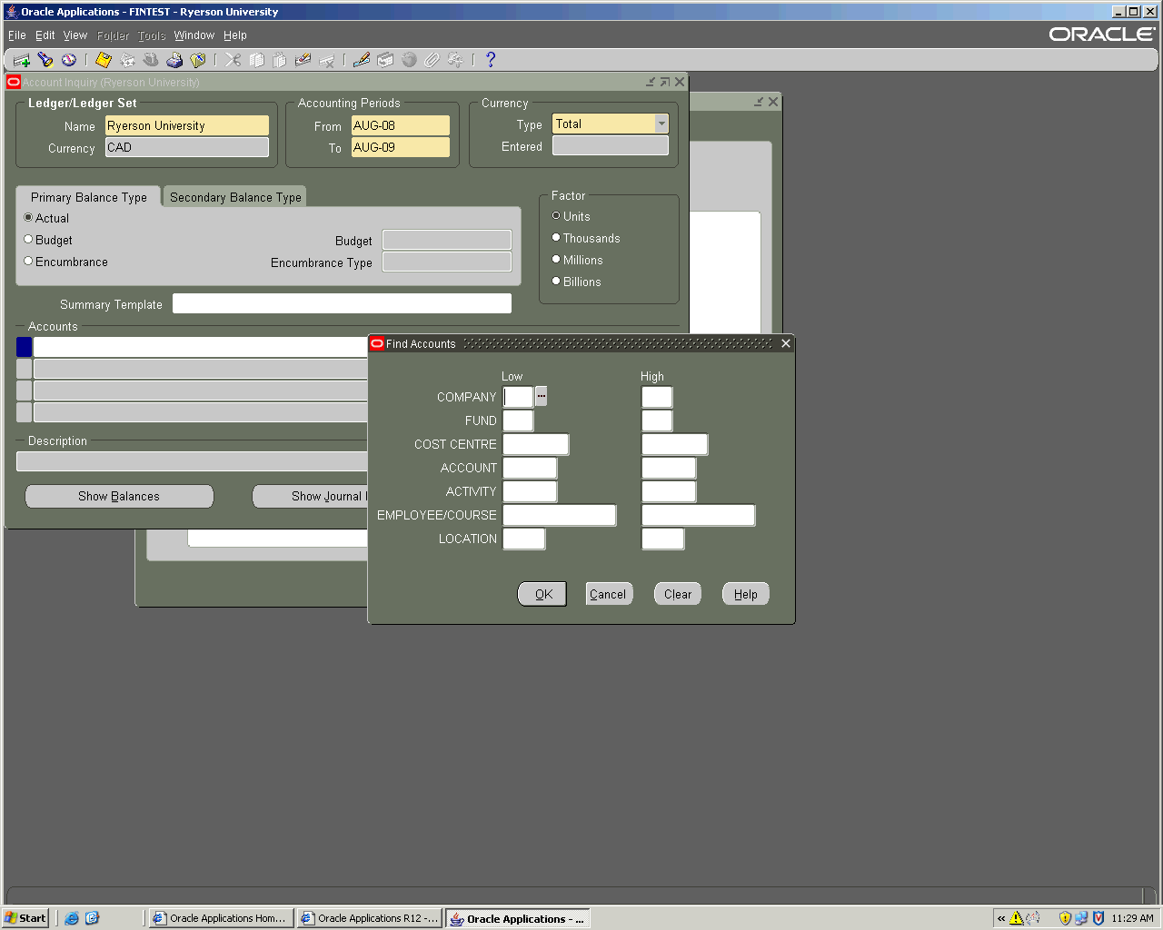Click the Save diskette toolbar icon
Screen dimensions: 1163x930
pyautogui.click(x=104, y=60)
